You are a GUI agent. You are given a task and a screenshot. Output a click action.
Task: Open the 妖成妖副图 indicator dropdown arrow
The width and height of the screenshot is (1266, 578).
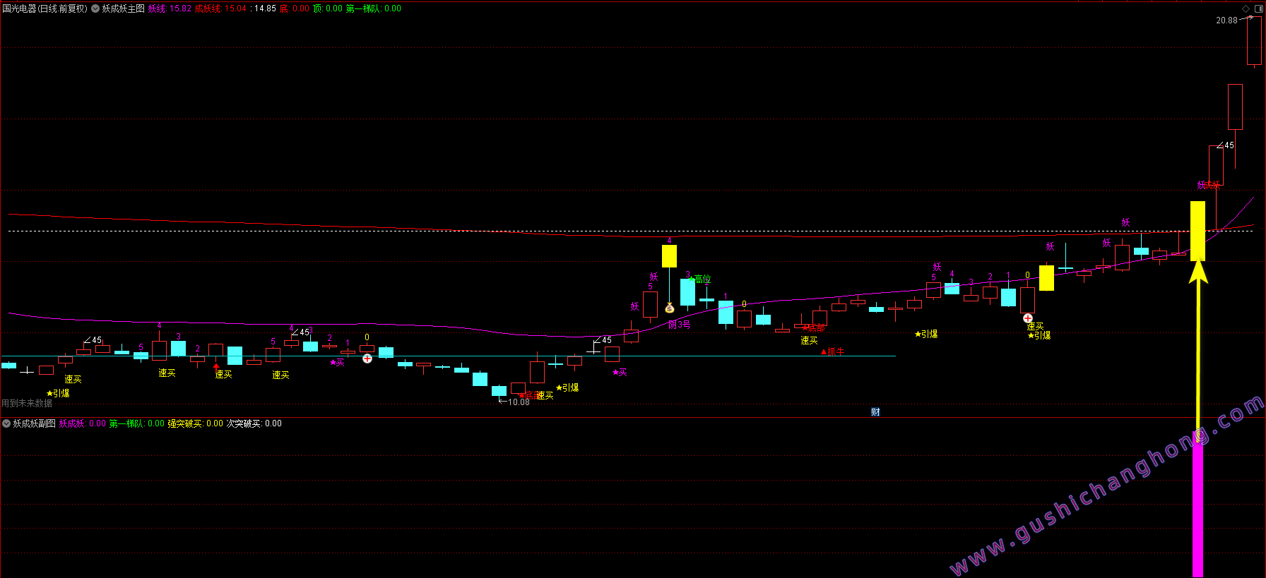tap(6, 423)
